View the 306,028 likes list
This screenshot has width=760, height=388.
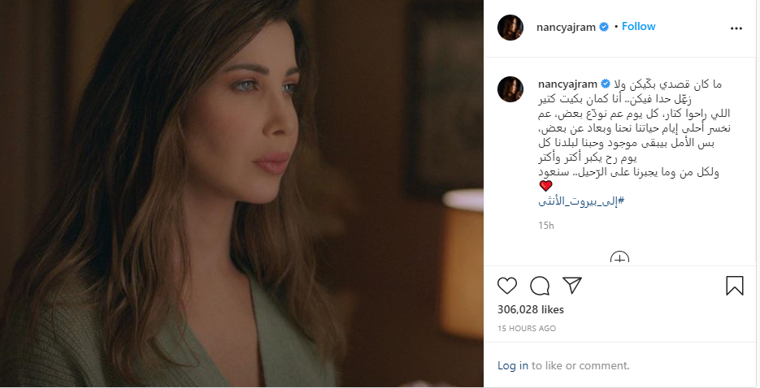[531, 309]
